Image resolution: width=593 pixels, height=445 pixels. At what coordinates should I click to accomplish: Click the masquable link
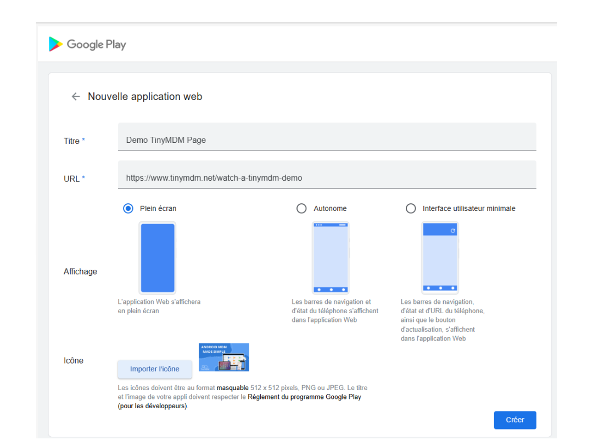pyautogui.click(x=233, y=388)
